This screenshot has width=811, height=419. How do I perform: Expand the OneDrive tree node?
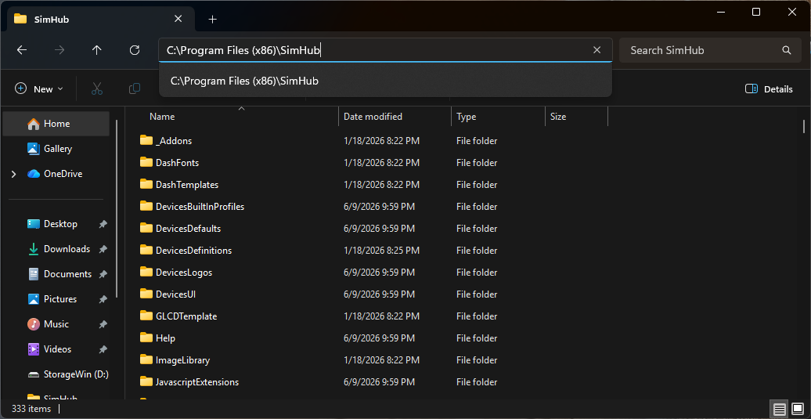tap(13, 174)
